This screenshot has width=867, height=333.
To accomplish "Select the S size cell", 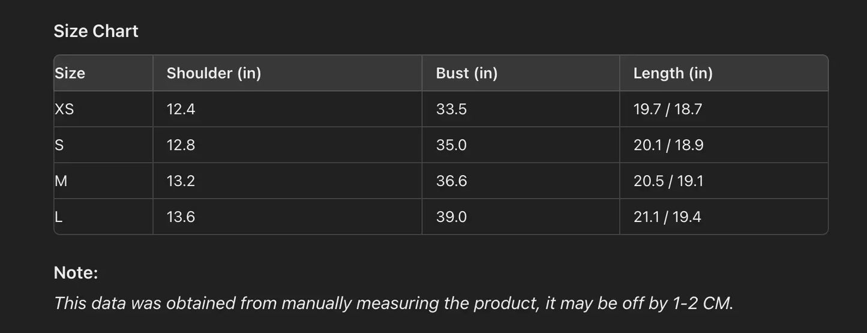I will click(59, 145).
